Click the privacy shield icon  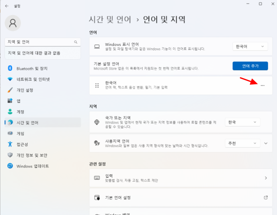(10, 155)
